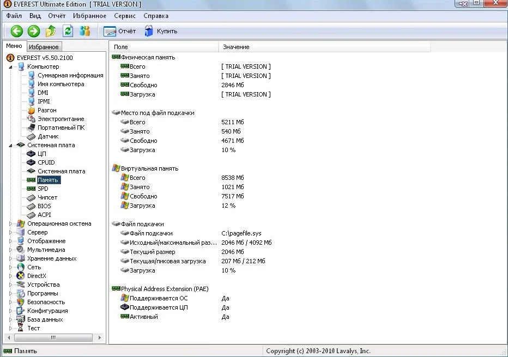Image resolution: width=508 pixels, height=357 pixels.
Task: Click the SPD memory module icon
Action: (x=31, y=189)
